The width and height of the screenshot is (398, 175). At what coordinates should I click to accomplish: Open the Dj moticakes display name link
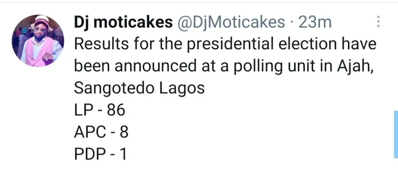pyautogui.click(x=123, y=23)
